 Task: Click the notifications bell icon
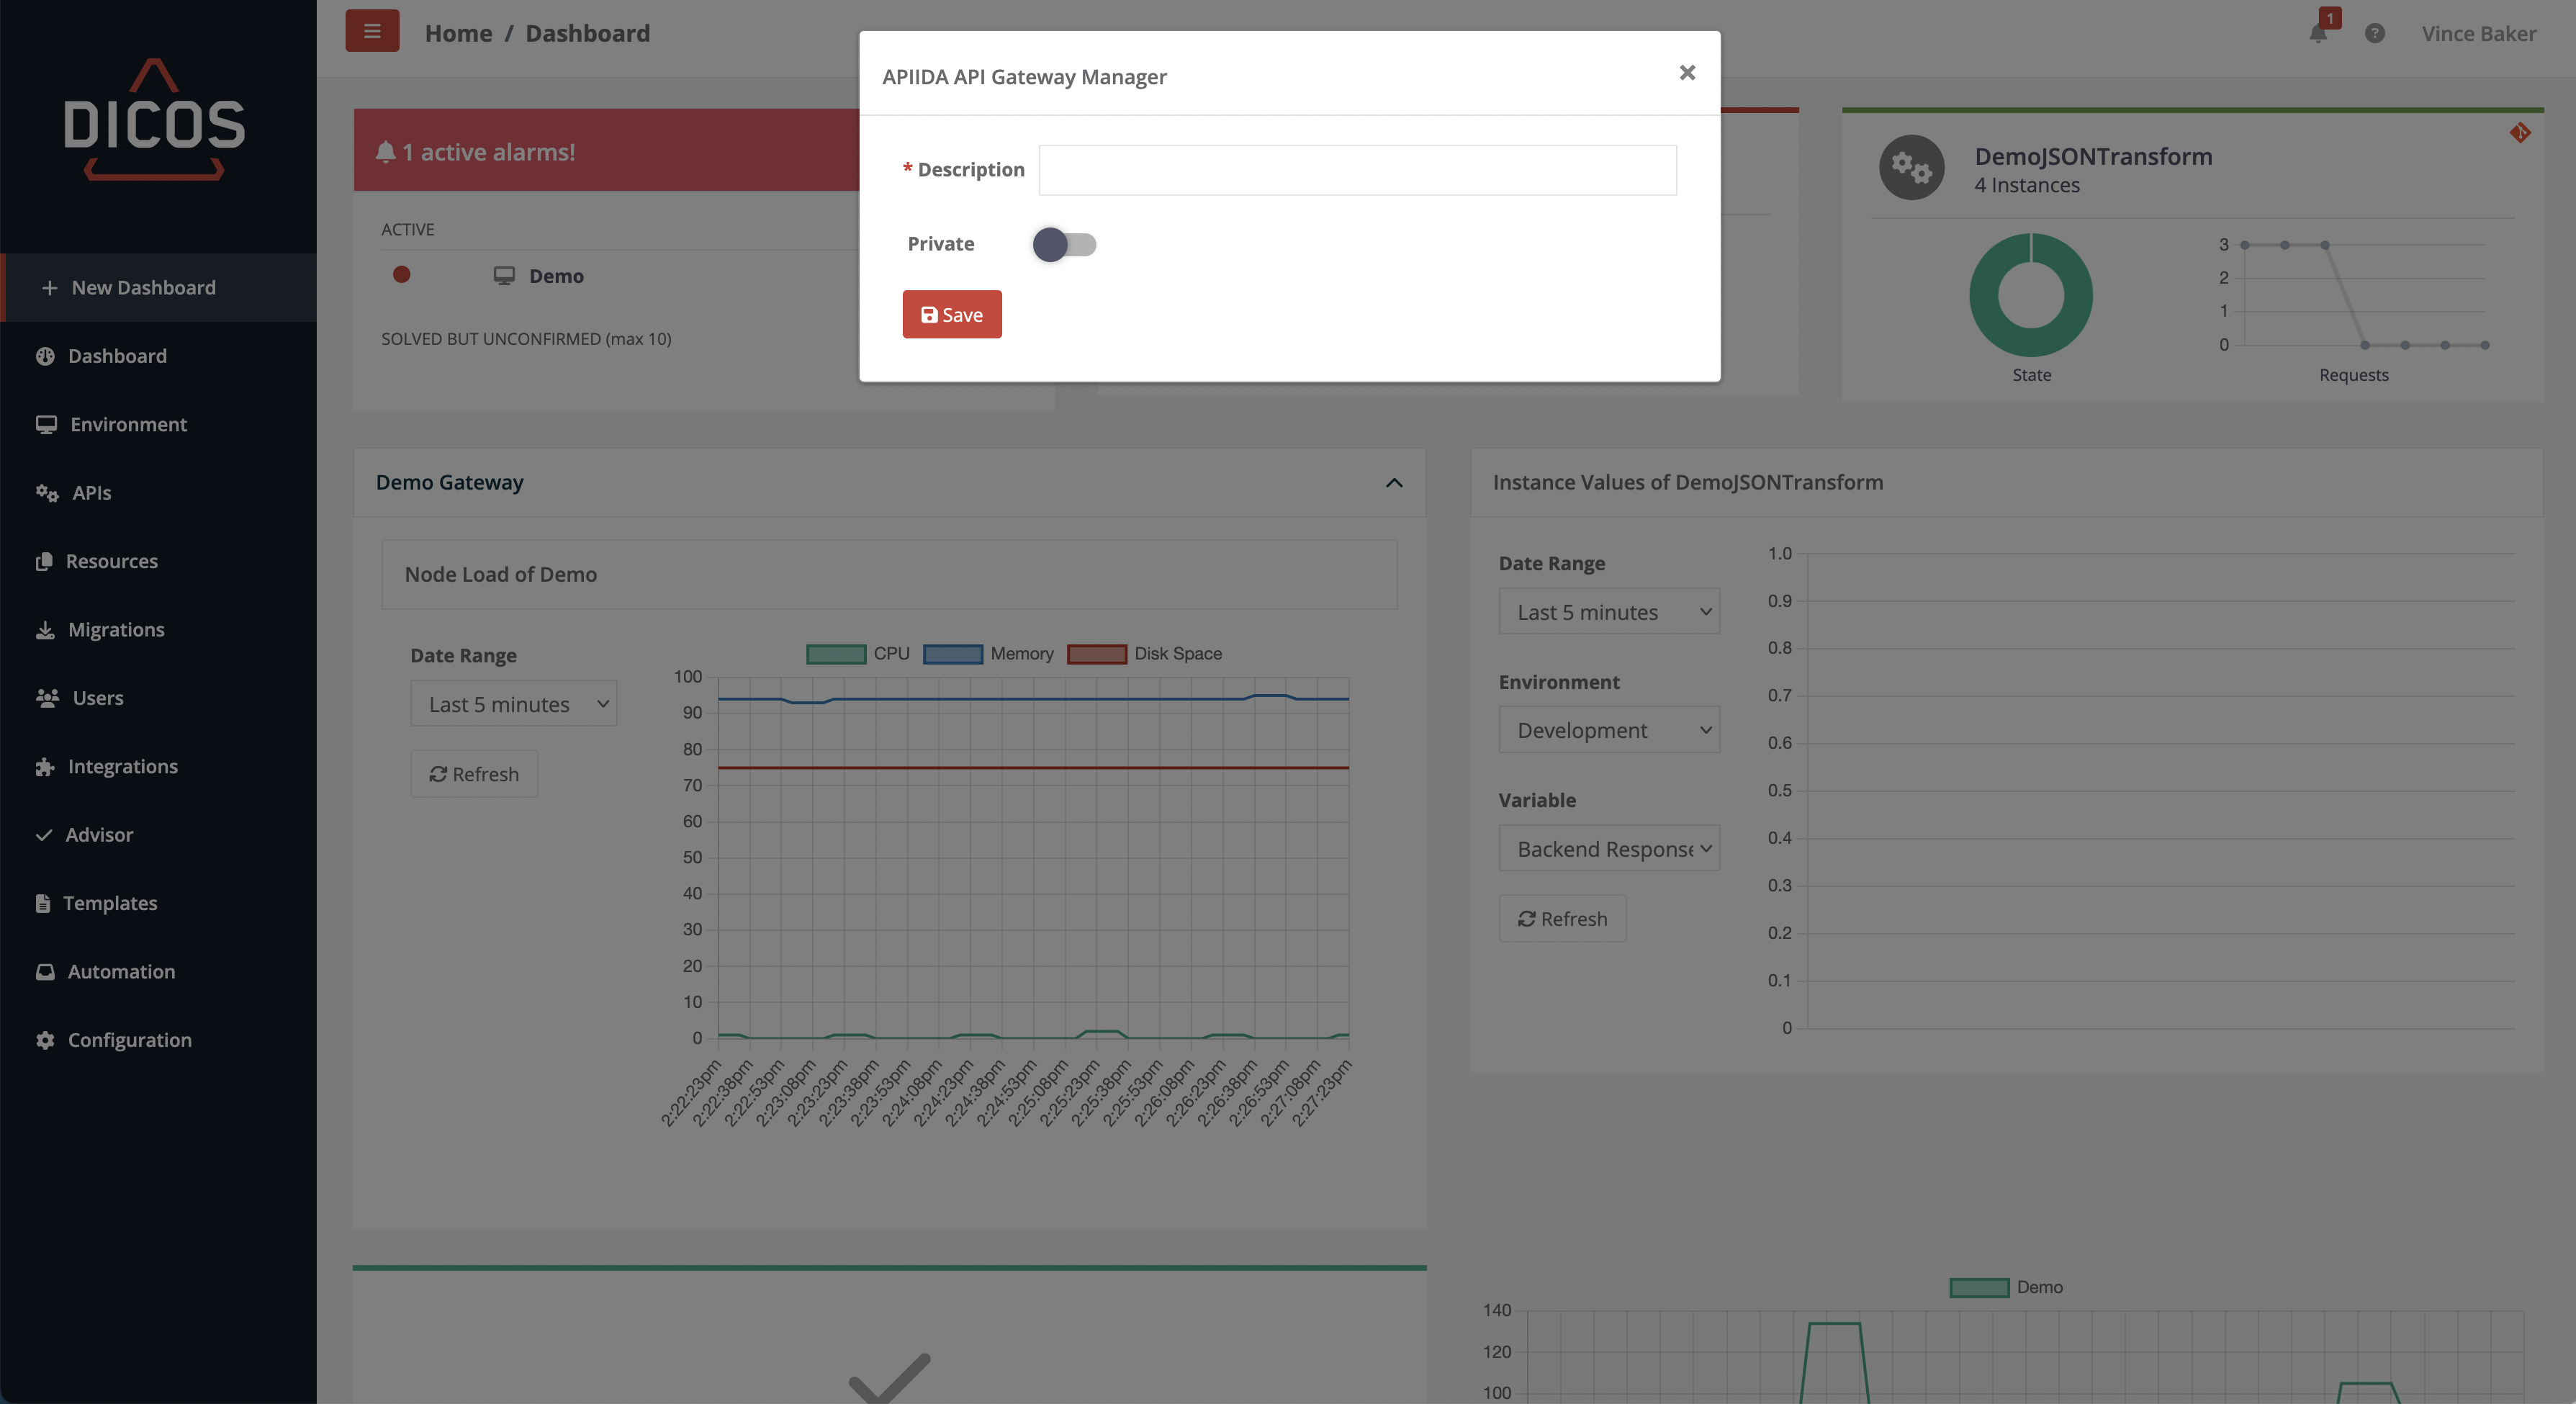[x=2318, y=34]
